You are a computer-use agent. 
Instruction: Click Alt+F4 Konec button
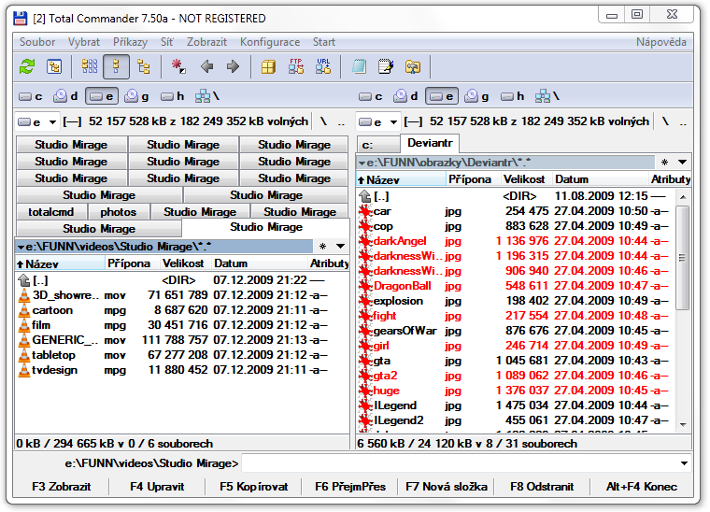click(642, 487)
